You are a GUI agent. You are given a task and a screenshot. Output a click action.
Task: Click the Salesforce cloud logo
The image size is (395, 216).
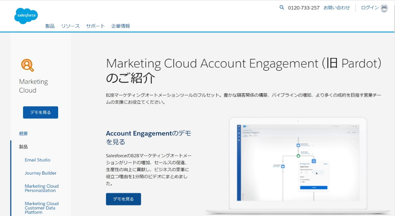(x=26, y=16)
